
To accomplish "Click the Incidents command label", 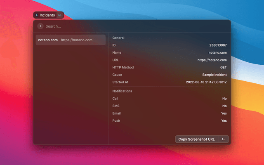I will pos(47,15).
